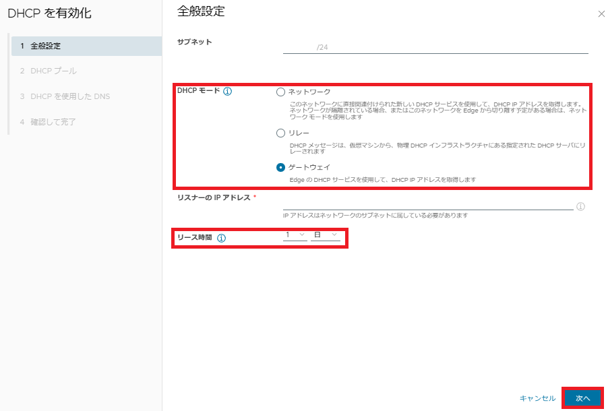This screenshot has height=411, width=606.
Task: Go to step 3 DHCP を使用した DNS
Action: 65,96
